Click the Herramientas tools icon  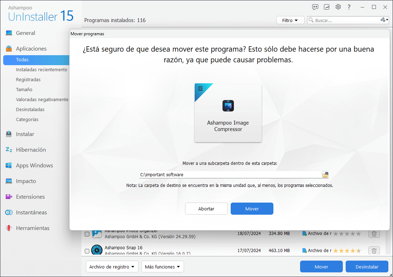click(9, 228)
